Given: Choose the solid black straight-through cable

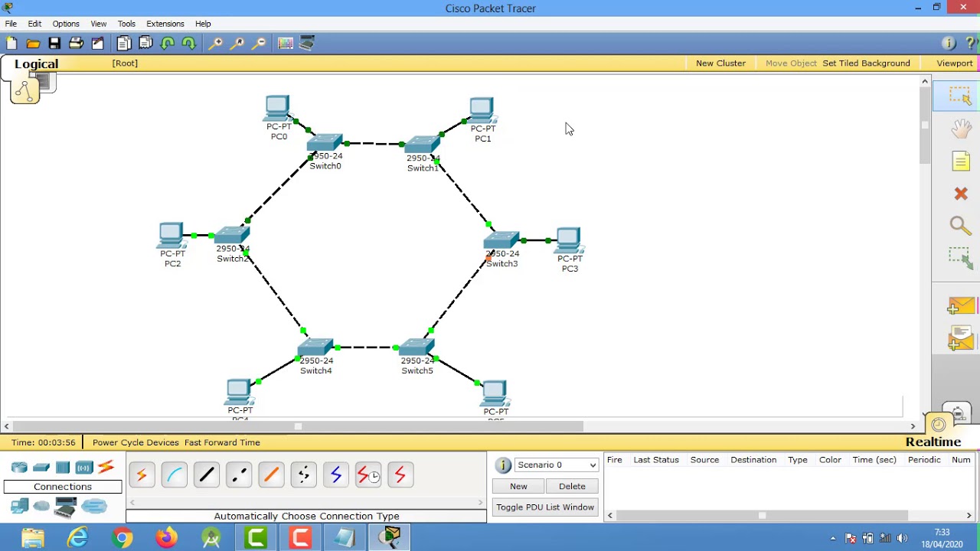Looking at the screenshot, I should click(x=206, y=475).
